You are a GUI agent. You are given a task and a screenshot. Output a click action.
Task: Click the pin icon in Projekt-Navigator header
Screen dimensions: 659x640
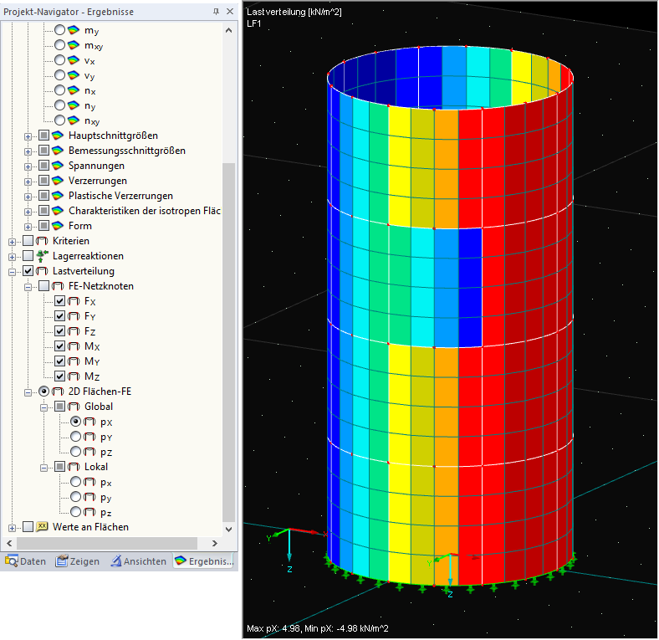217,12
